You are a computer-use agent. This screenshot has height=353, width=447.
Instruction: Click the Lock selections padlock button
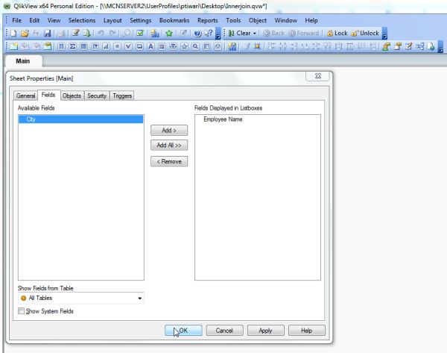[337, 33]
